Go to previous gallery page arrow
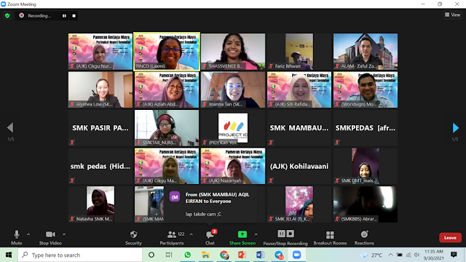 coord(10,128)
